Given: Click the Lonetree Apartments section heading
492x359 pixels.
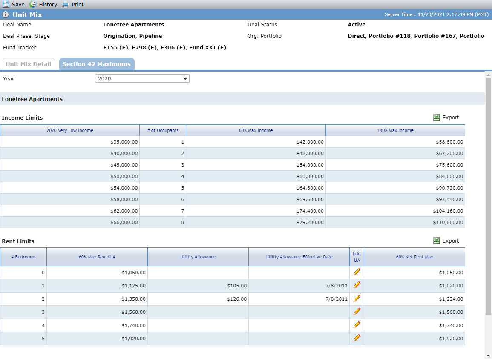Looking at the screenshot, I should tap(32, 99).
